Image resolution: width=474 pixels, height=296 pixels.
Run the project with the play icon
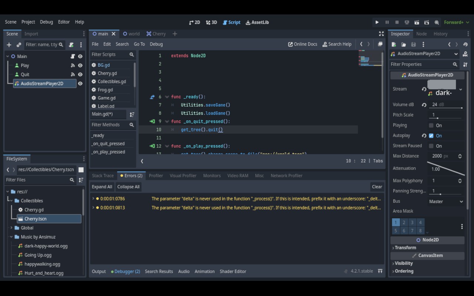click(377, 22)
